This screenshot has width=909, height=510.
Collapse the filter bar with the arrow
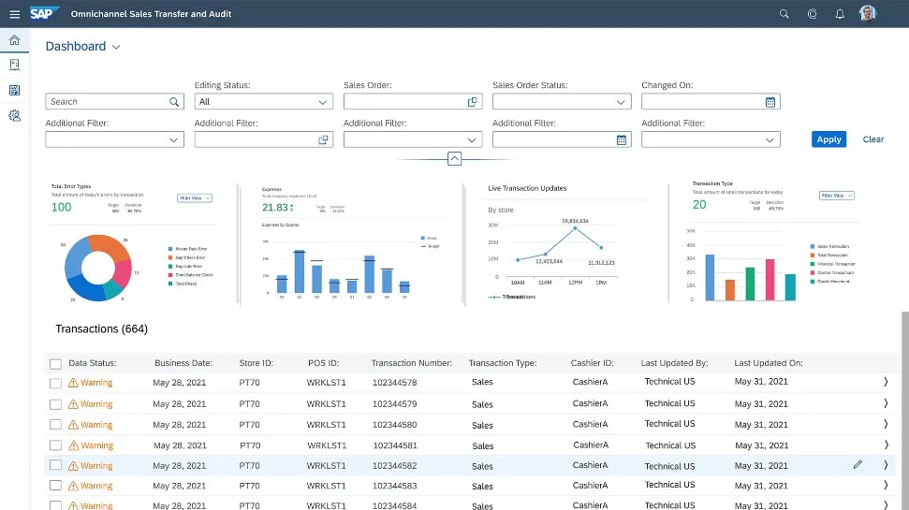click(x=454, y=159)
